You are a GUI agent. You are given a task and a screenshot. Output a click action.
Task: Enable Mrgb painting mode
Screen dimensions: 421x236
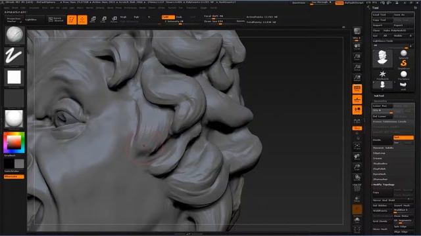tap(123, 17)
